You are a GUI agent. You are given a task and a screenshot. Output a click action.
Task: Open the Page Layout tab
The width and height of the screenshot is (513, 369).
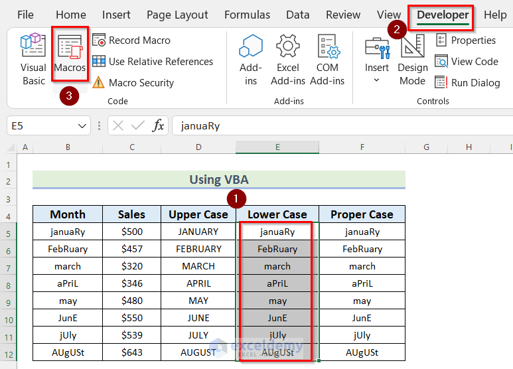(177, 15)
